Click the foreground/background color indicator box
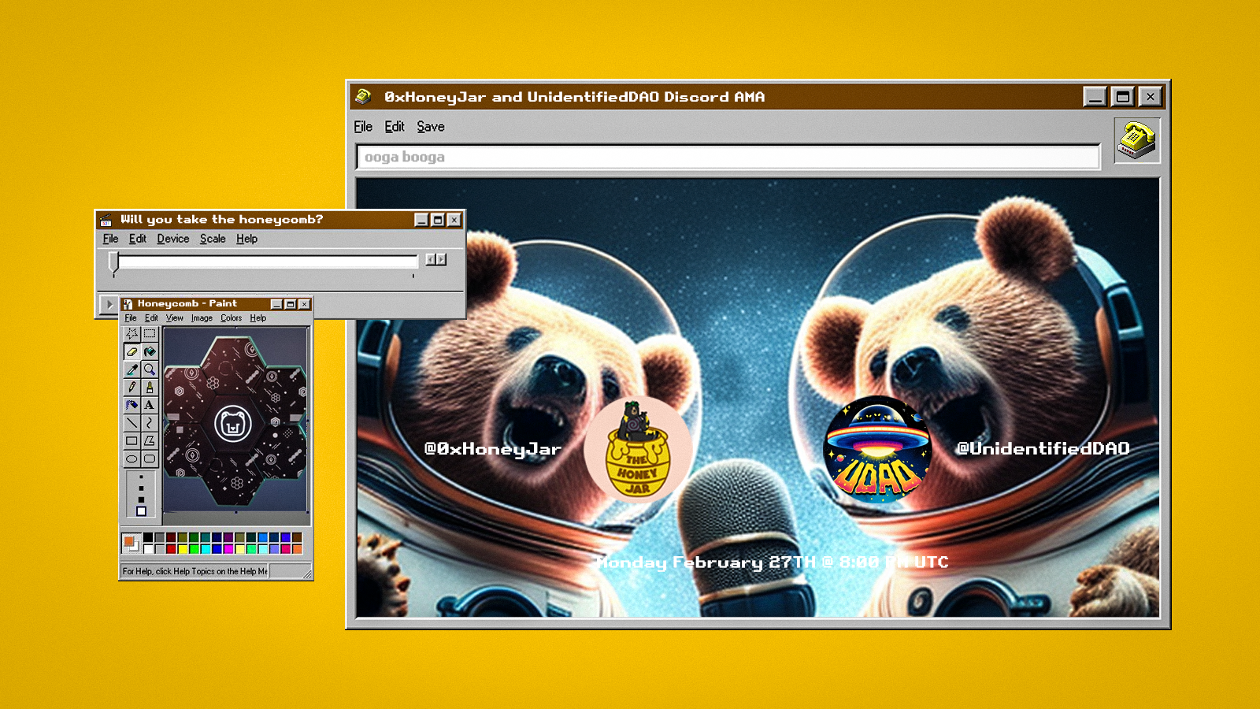This screenshot has height=709, width=1260. pyautogui.click(x=131, y=543)
